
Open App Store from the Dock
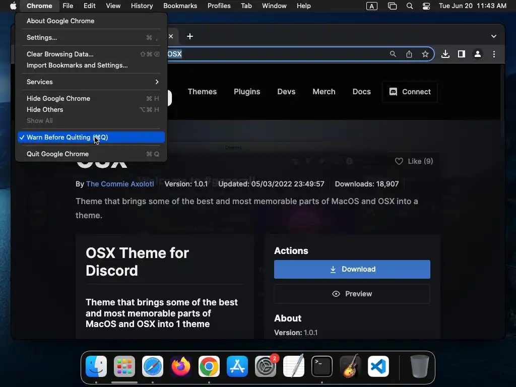237,366
